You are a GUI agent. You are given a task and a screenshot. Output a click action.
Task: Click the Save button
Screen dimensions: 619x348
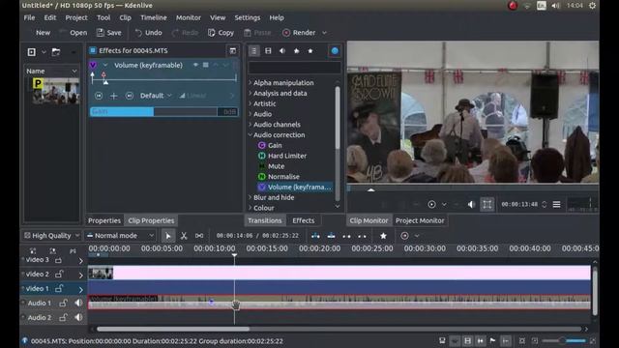109,33
